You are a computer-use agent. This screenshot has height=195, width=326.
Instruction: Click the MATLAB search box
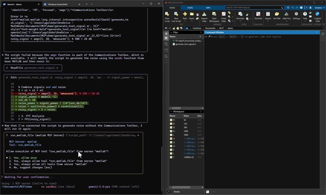tap(254, 8)
